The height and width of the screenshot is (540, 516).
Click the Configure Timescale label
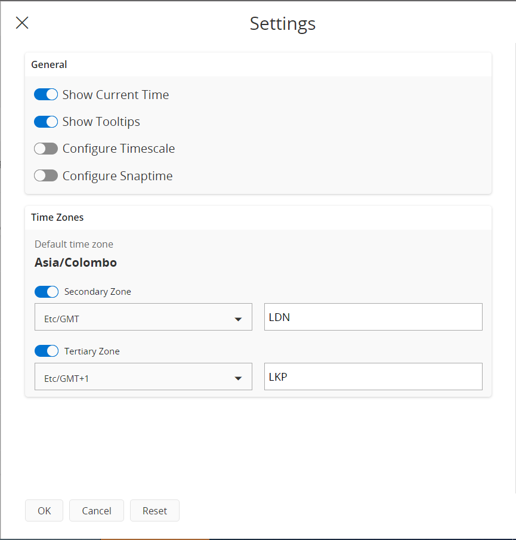point(119,149)
